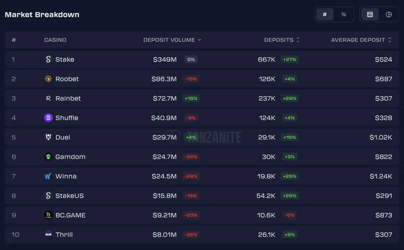
Task: Select the table layout view icon
Action: click(370, 14)
